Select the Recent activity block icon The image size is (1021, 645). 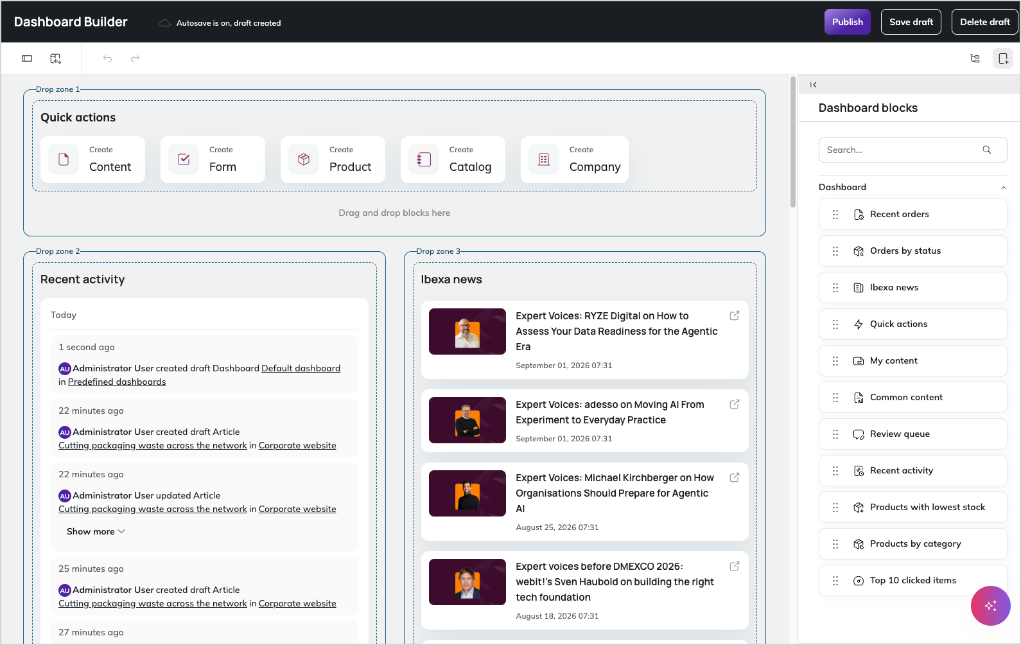click(x=859, y=471)
